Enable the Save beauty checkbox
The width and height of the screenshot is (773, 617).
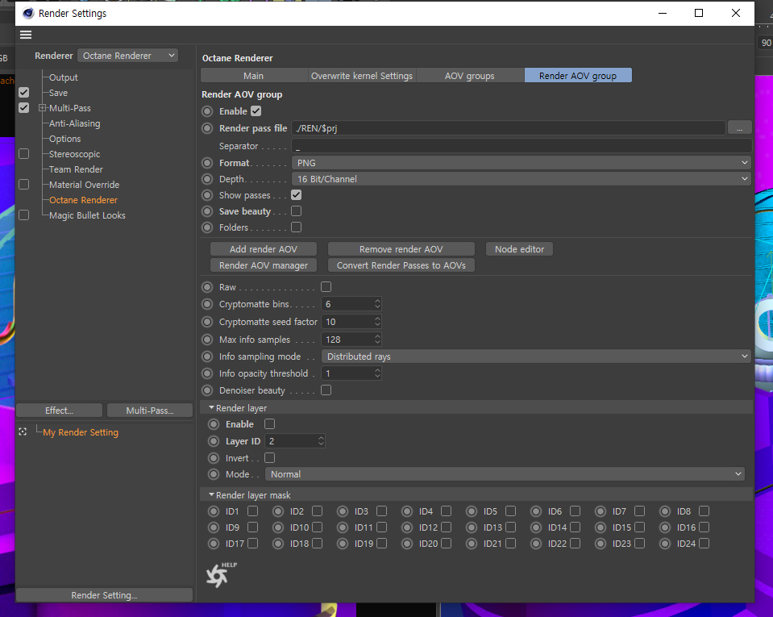click(297, 211)
